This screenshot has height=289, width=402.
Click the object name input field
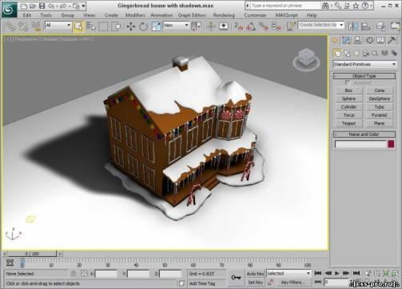360,144
